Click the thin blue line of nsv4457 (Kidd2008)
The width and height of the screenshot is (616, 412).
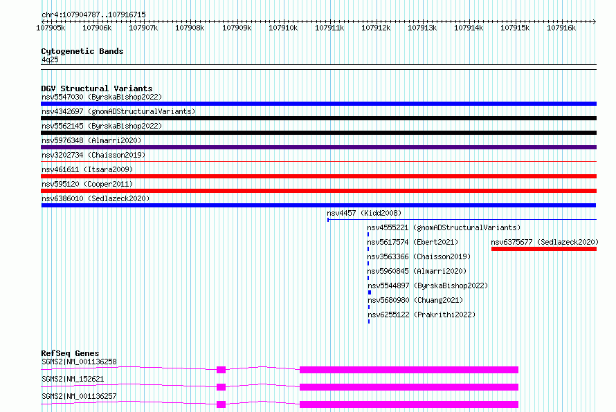click(x=462, y=220)
